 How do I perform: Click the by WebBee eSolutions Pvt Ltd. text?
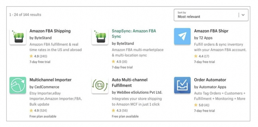[137, 93]
